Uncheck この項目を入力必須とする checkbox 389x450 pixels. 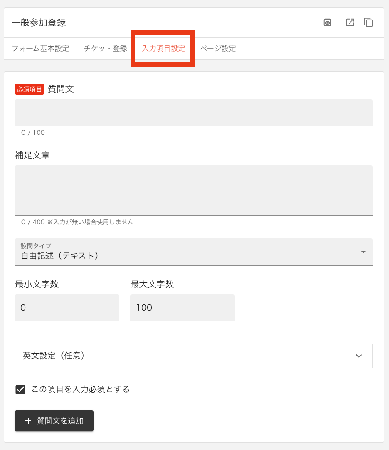coord(20,389)
